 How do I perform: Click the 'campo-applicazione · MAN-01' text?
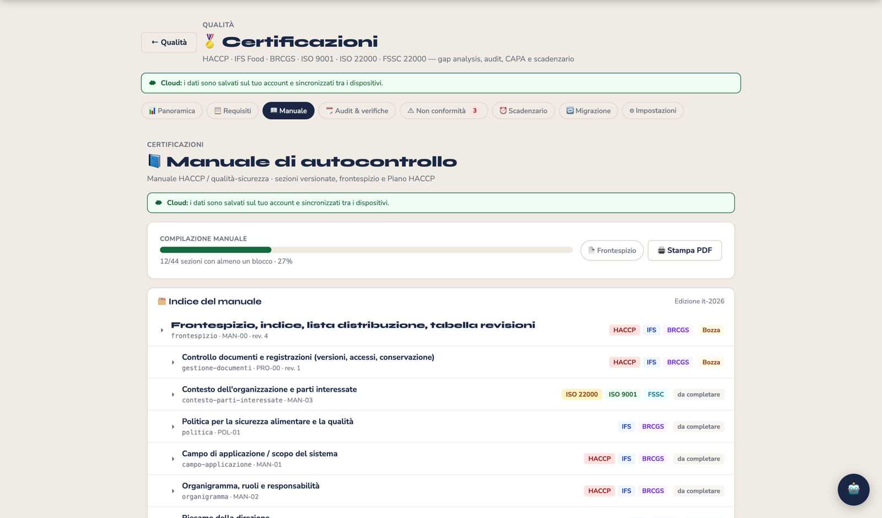click(232, 464)
